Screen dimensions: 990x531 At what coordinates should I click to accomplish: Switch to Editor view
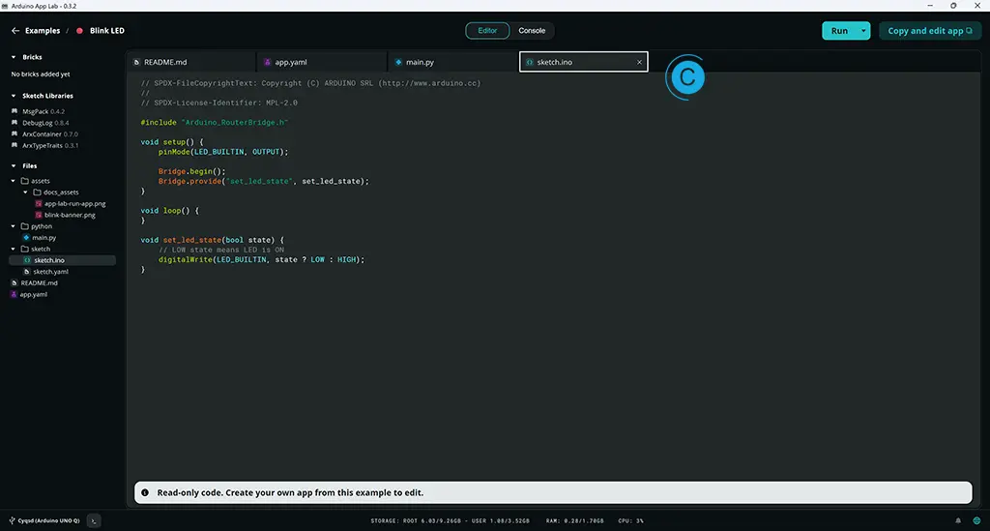487,30
